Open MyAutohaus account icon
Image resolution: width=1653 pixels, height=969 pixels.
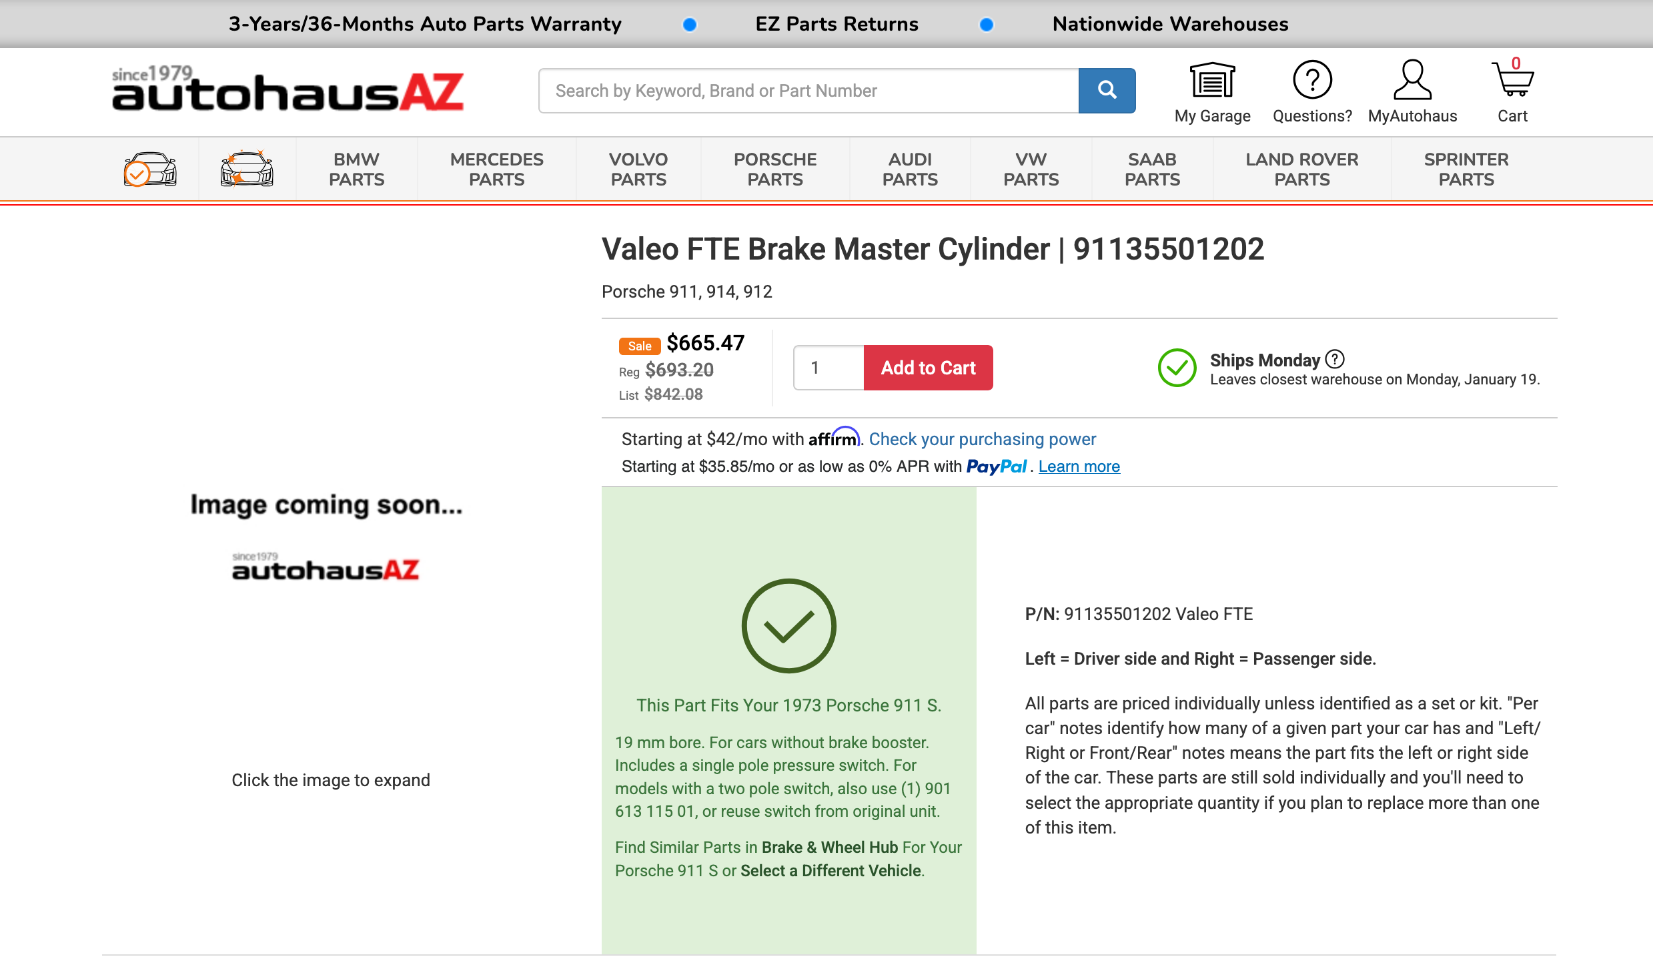[x=1412, y=81]
